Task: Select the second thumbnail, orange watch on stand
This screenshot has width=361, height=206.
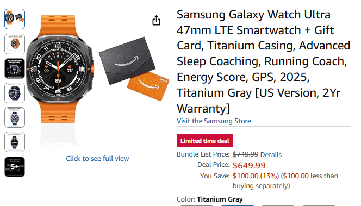Action: pyautogui.click(x=15, y=43)
